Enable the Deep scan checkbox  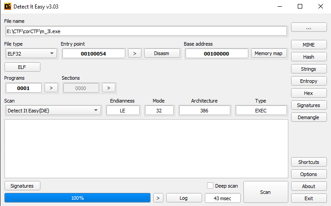click(x=210, y=185)
